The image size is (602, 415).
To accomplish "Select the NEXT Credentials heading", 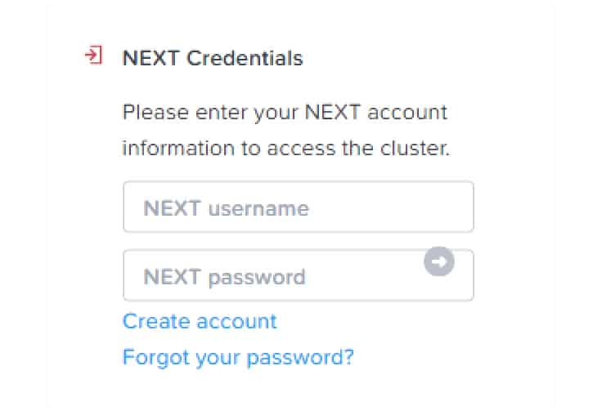I will (213, 58).
